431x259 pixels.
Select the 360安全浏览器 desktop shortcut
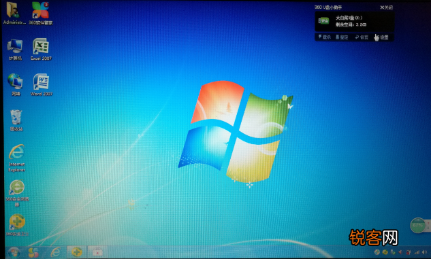[17, 193]
